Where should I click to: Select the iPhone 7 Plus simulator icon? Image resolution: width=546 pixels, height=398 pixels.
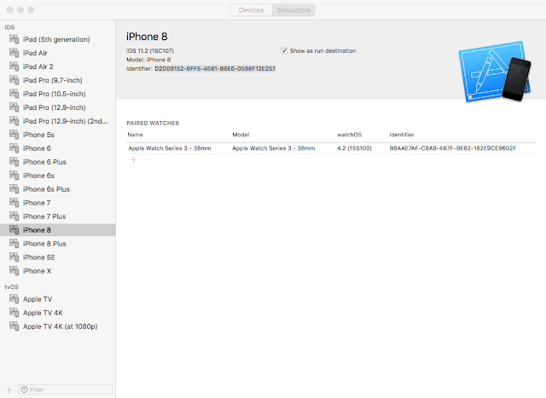pos(14,216)
